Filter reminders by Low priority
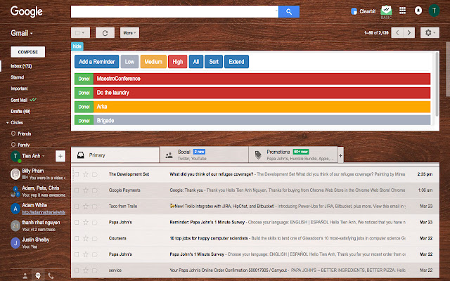 coord(129,62)
